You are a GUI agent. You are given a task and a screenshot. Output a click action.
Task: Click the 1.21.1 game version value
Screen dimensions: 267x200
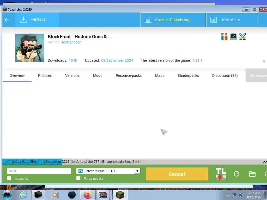(197, 60)
